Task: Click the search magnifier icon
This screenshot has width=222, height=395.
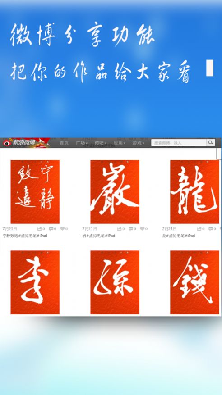Action: [x=211, y=143]
